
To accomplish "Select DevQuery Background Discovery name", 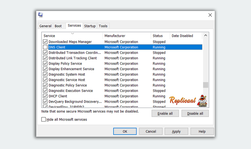I will [x=75, y=102].
